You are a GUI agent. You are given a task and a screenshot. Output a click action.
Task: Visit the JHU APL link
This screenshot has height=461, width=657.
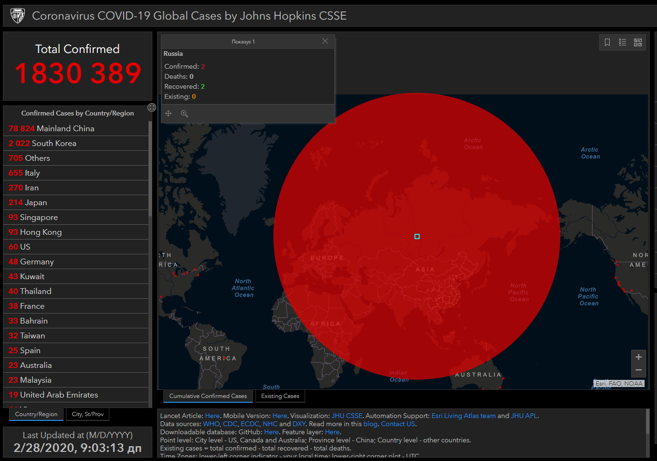tap(524, 416)
